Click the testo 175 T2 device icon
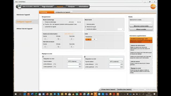Image resolution: width=171 pixels, height=96 pixels. pyautogui.click(x=20, y=6)
